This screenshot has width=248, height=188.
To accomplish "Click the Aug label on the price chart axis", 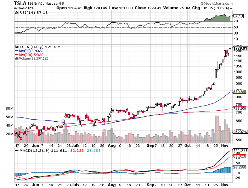I will tap(112, 145).
